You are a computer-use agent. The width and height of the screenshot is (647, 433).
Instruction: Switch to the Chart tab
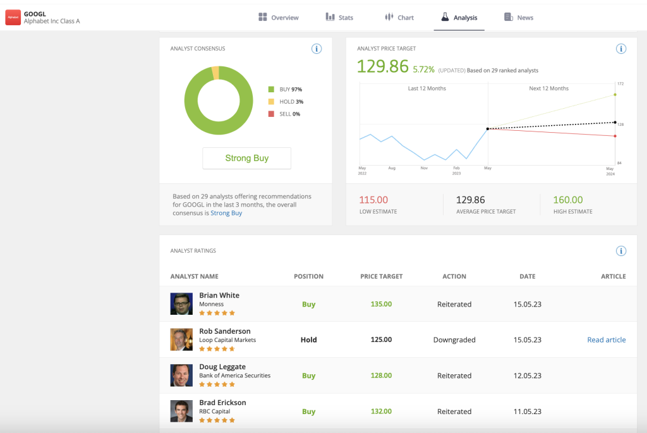[x=399, y=17]
